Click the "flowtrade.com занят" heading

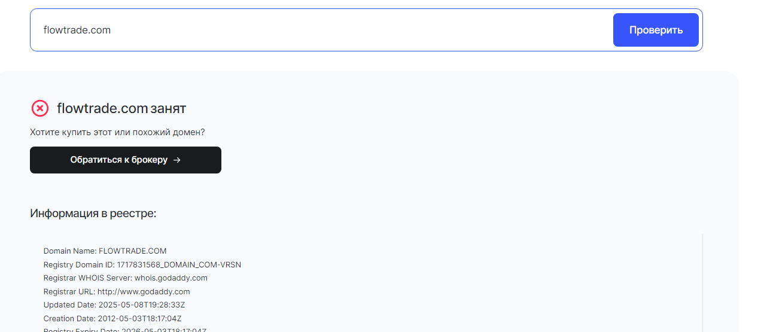coord(121,108)
